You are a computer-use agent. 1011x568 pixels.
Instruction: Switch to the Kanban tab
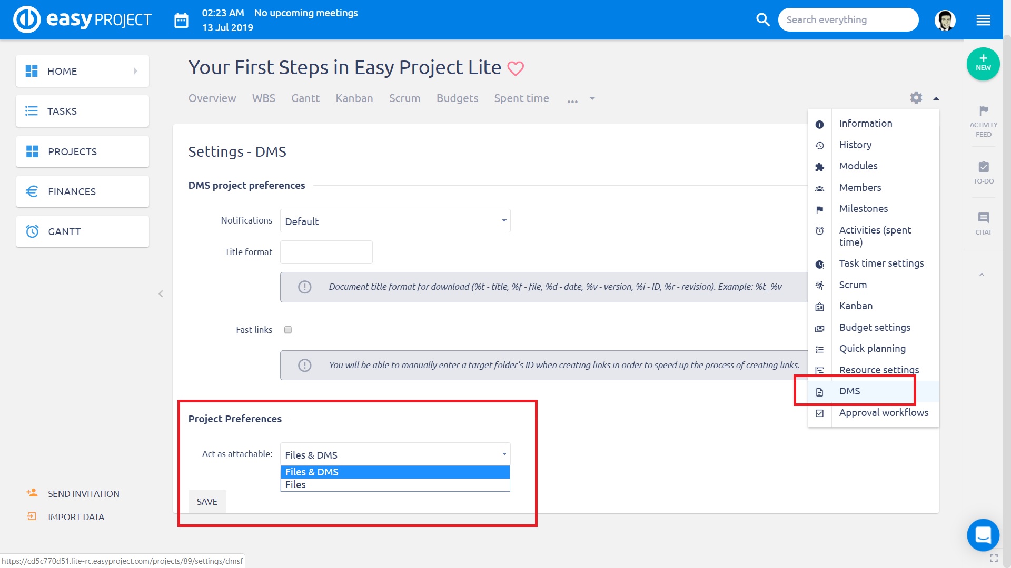(354, 98)
